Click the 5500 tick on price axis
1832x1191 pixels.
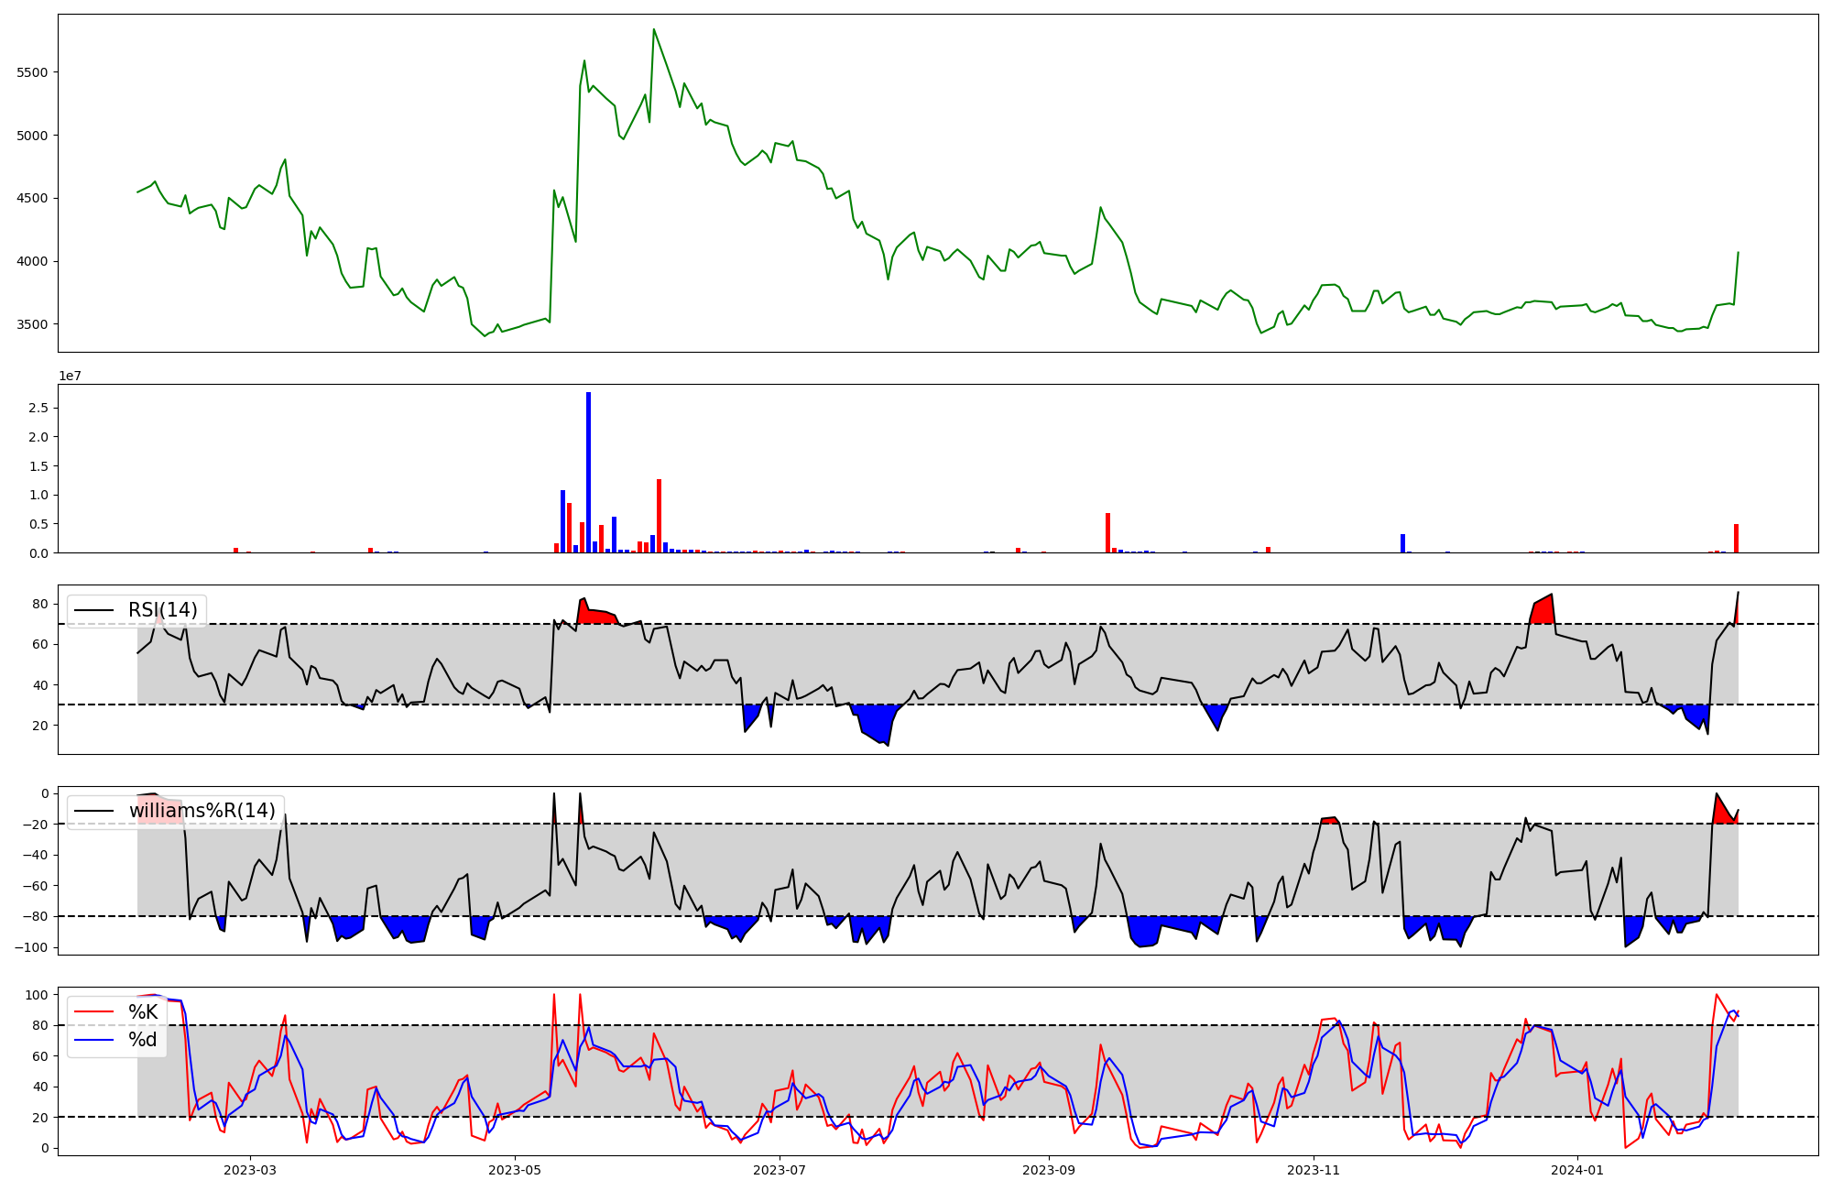click(32, 72)
